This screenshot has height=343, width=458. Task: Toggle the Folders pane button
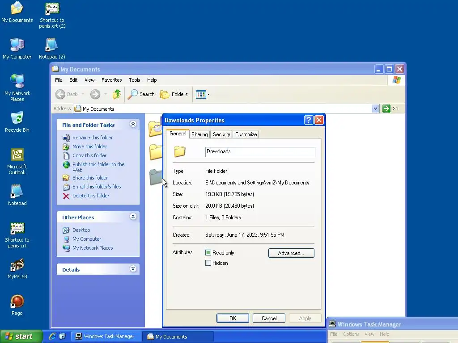coord(174,94)
